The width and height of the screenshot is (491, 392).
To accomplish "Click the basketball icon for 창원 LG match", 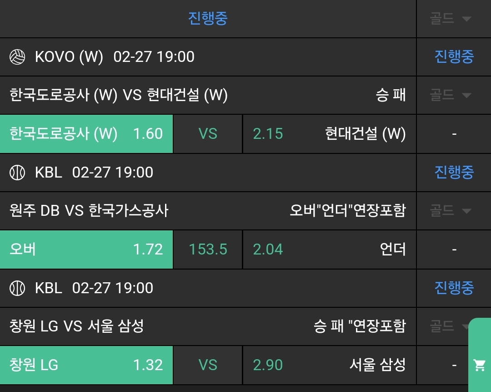I will [x=17, y=288].
